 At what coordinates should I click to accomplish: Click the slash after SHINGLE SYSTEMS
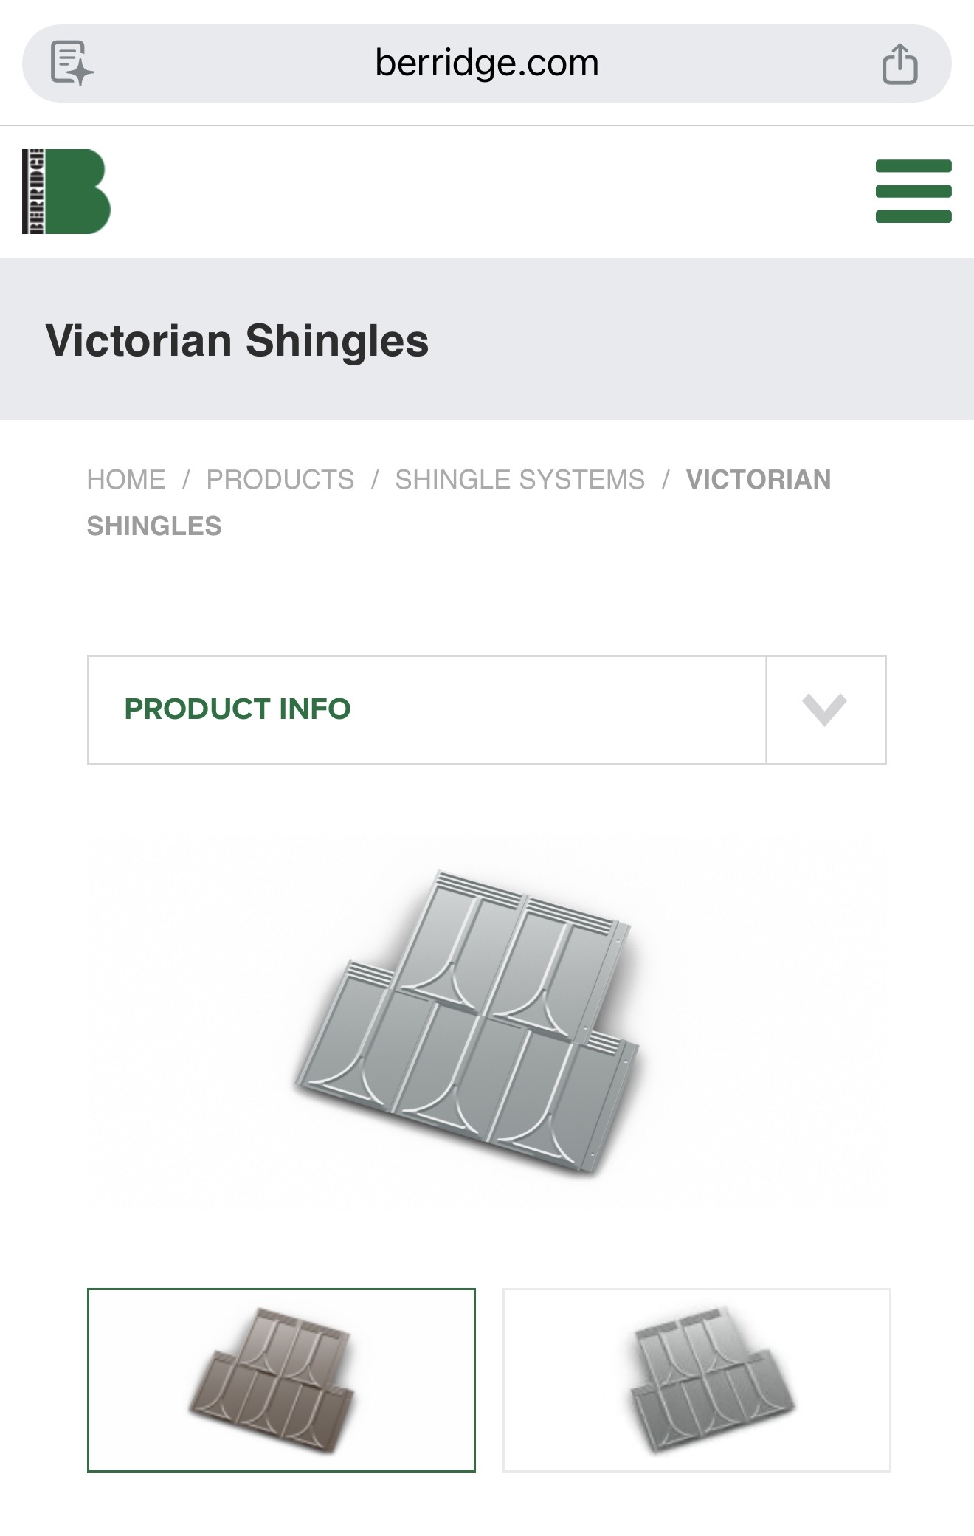[666, 480]
